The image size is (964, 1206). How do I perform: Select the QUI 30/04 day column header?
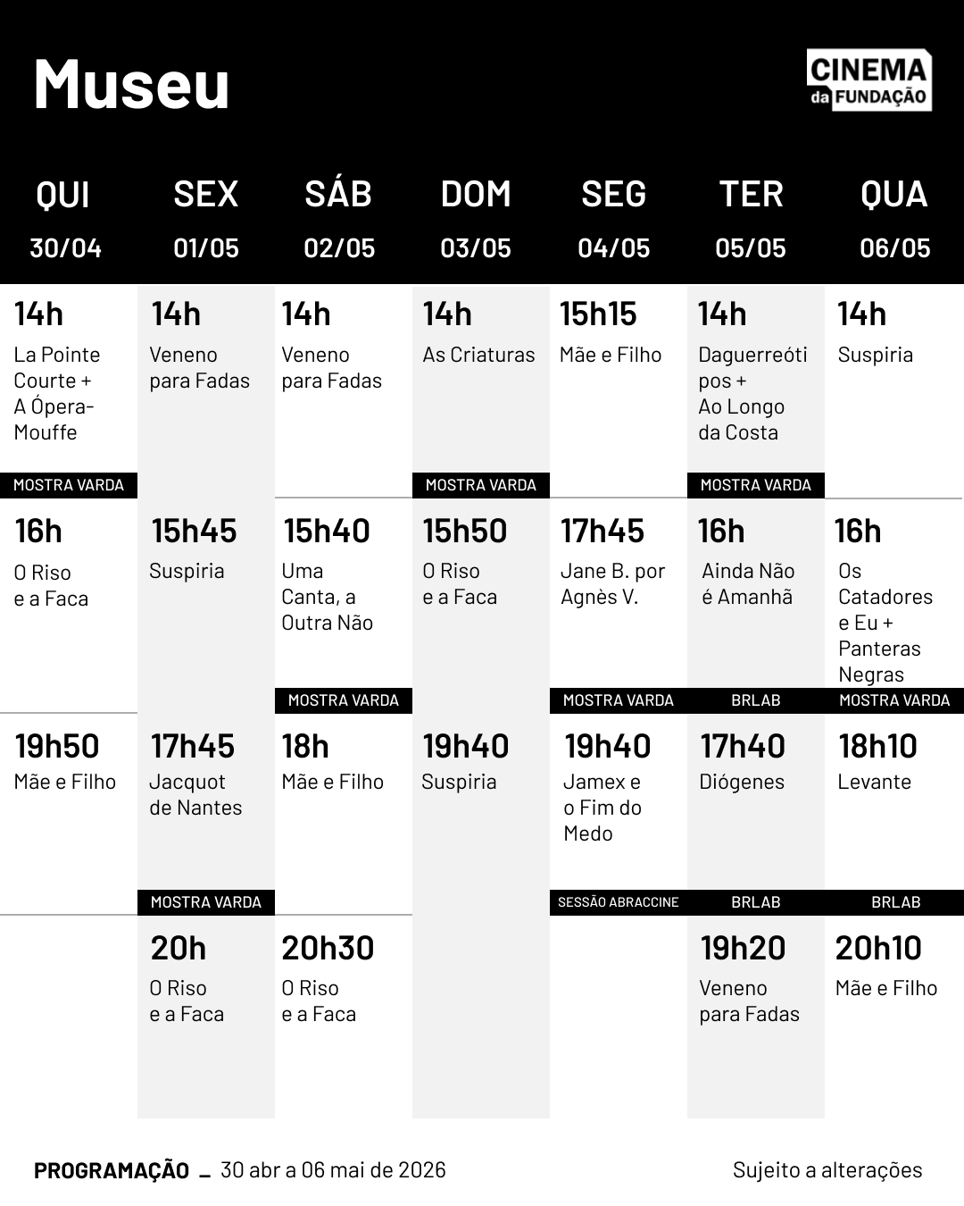[x=64, y=219]
